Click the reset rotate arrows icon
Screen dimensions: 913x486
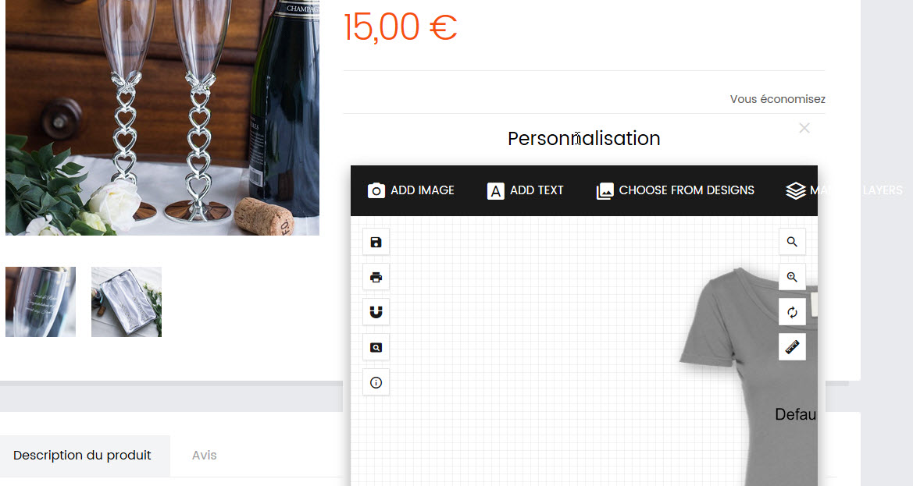point(792,312)
